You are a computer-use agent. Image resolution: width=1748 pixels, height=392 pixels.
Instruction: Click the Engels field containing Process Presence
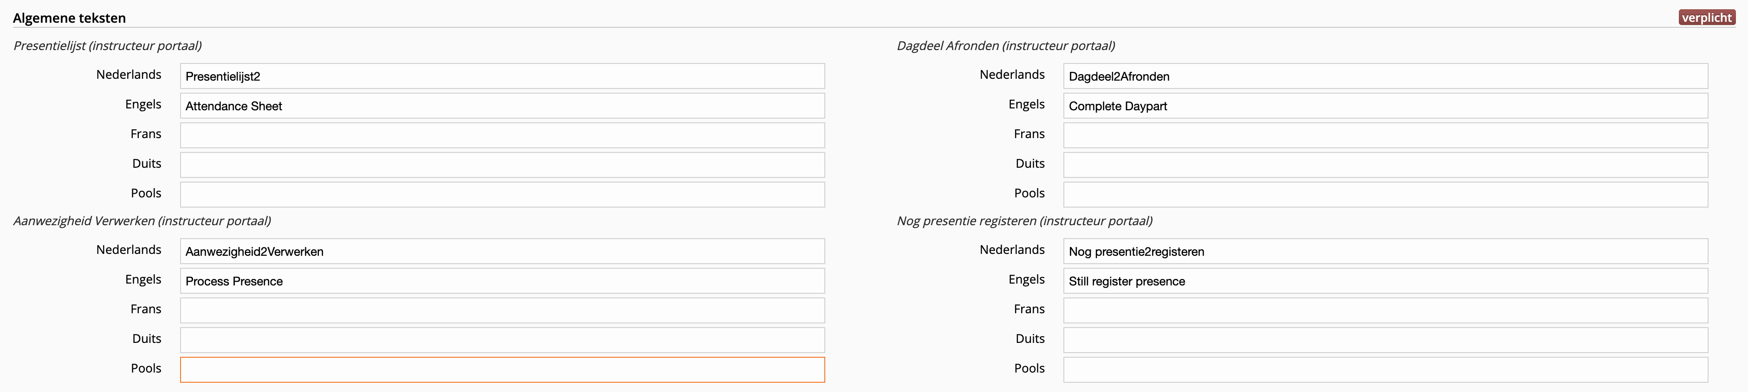502,281
